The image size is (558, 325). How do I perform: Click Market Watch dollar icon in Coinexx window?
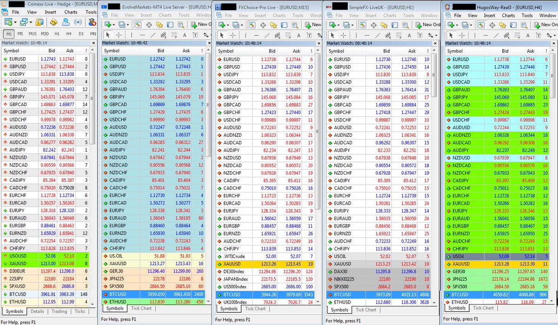(x=39, y=22)
